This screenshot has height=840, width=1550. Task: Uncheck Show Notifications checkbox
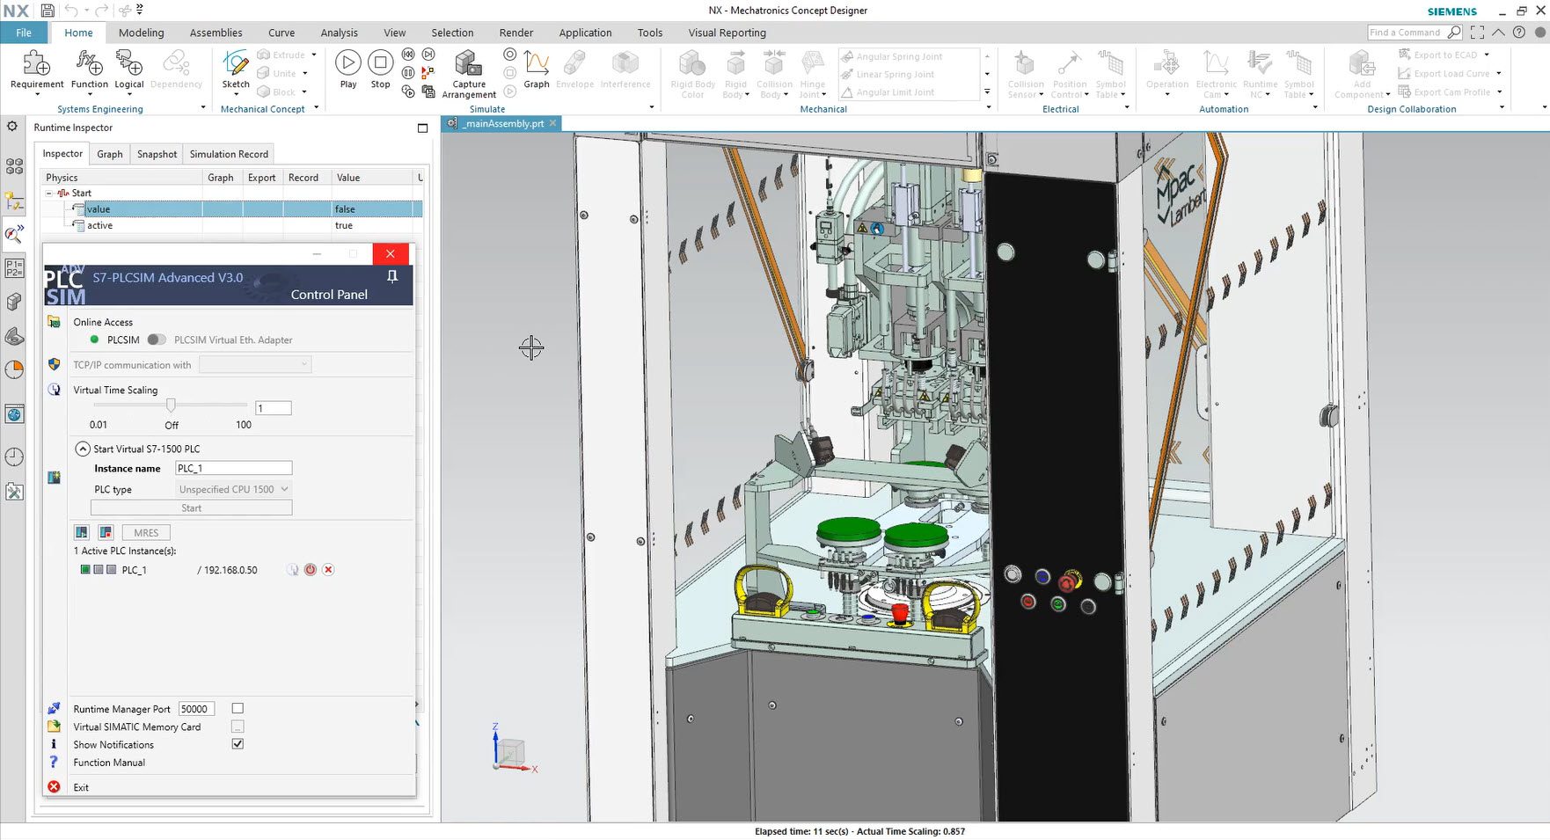[238, 744]
